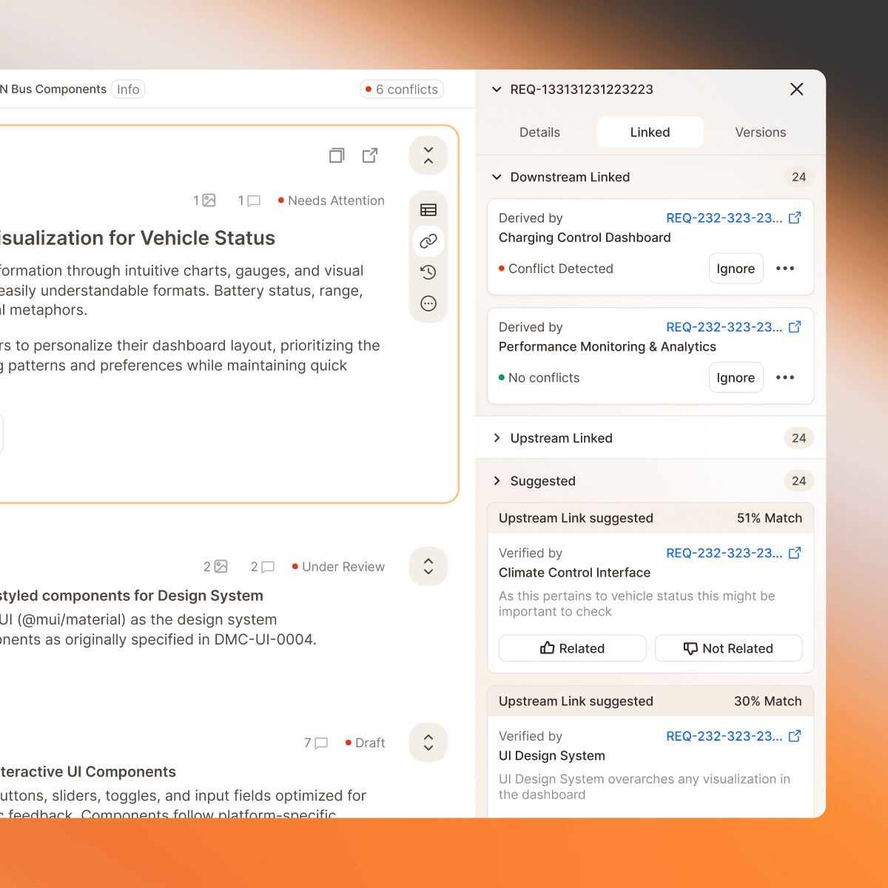
Task: Expand the Upstream Linked section
Action: tap(497, 438)
